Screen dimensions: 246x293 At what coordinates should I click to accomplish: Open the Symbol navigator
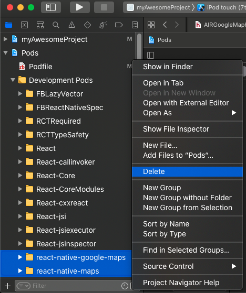click(40, 25)
